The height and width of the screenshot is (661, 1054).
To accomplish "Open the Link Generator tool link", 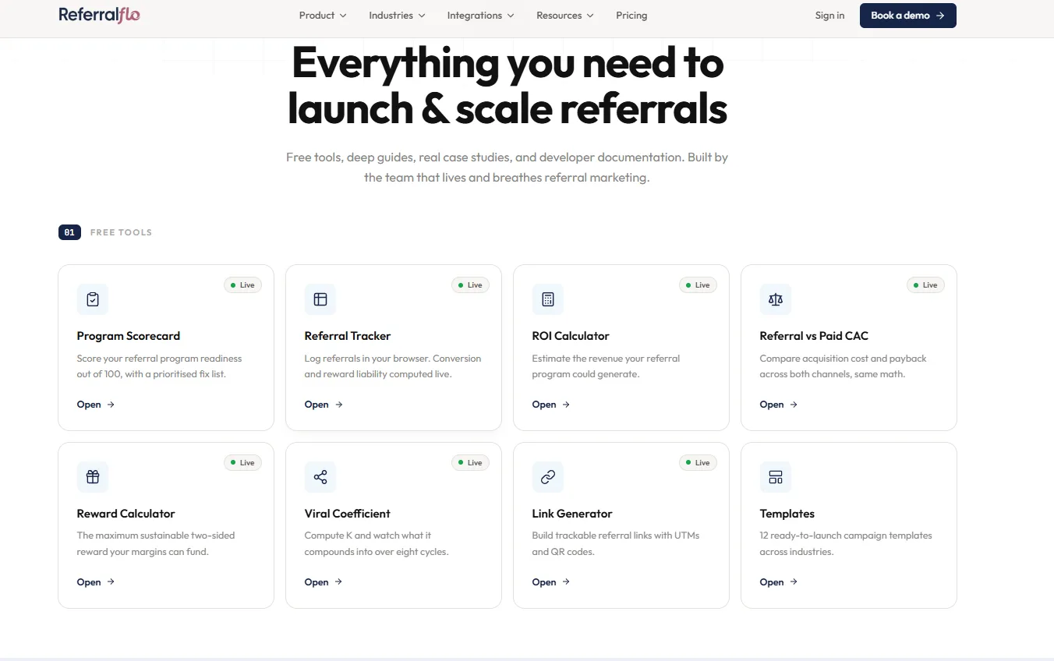I will 551,582.
